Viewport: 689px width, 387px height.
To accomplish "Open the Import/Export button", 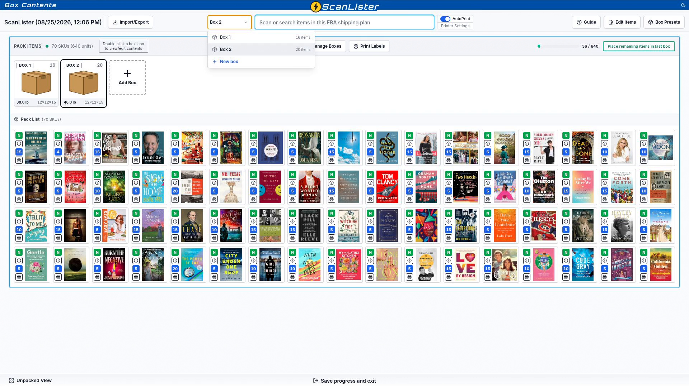I will click(x=131, y=22).
